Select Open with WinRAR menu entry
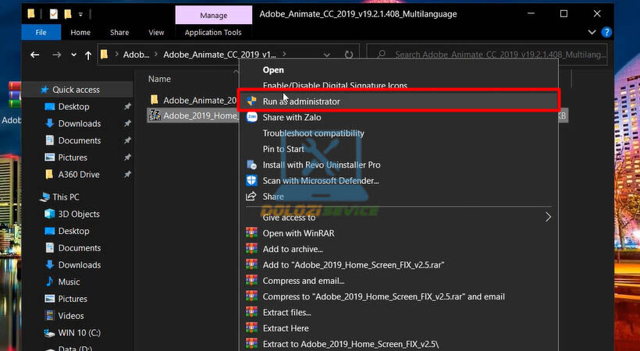 pyautogui.click(x=294, y=233)
